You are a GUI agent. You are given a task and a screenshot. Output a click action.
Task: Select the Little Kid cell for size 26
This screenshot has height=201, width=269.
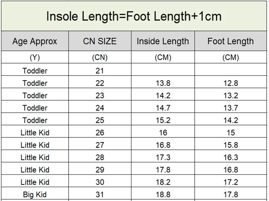[x=35, y=133]
